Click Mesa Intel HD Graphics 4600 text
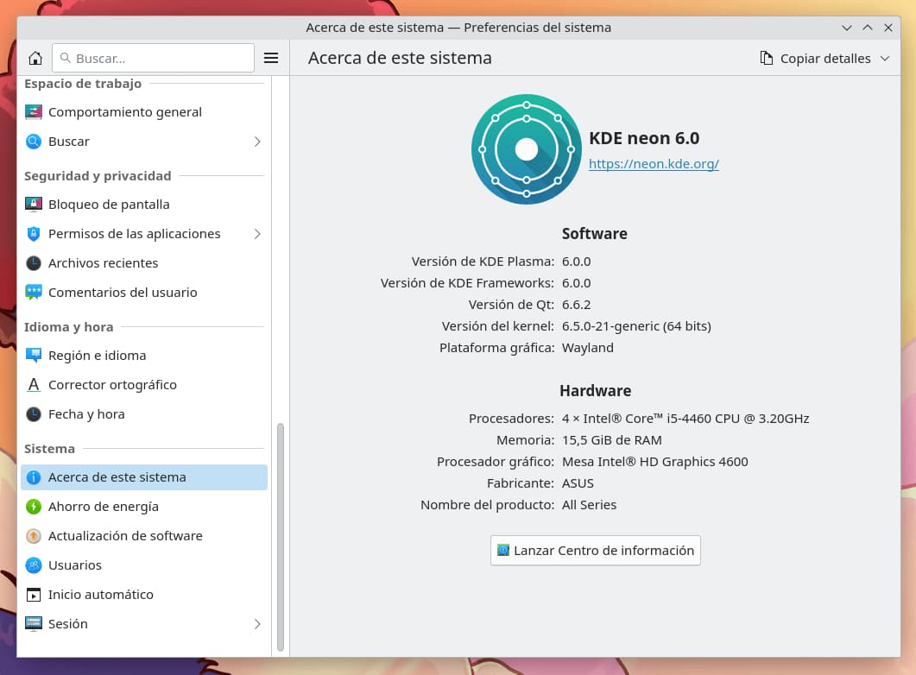Screen dimensions: 916x675 click(x=655, y=461)
